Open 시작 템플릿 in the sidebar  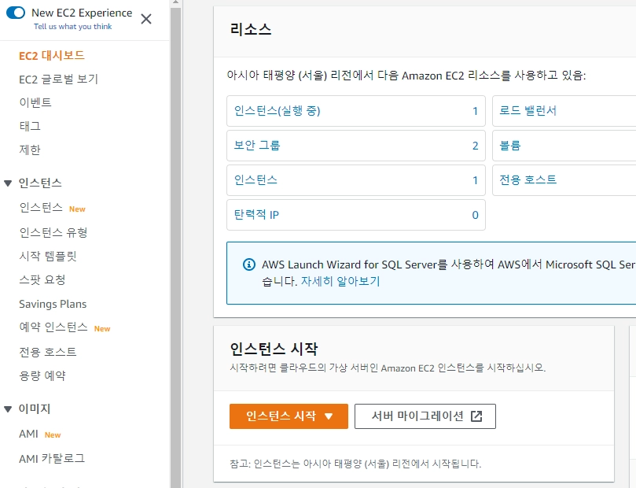(48, 256)
